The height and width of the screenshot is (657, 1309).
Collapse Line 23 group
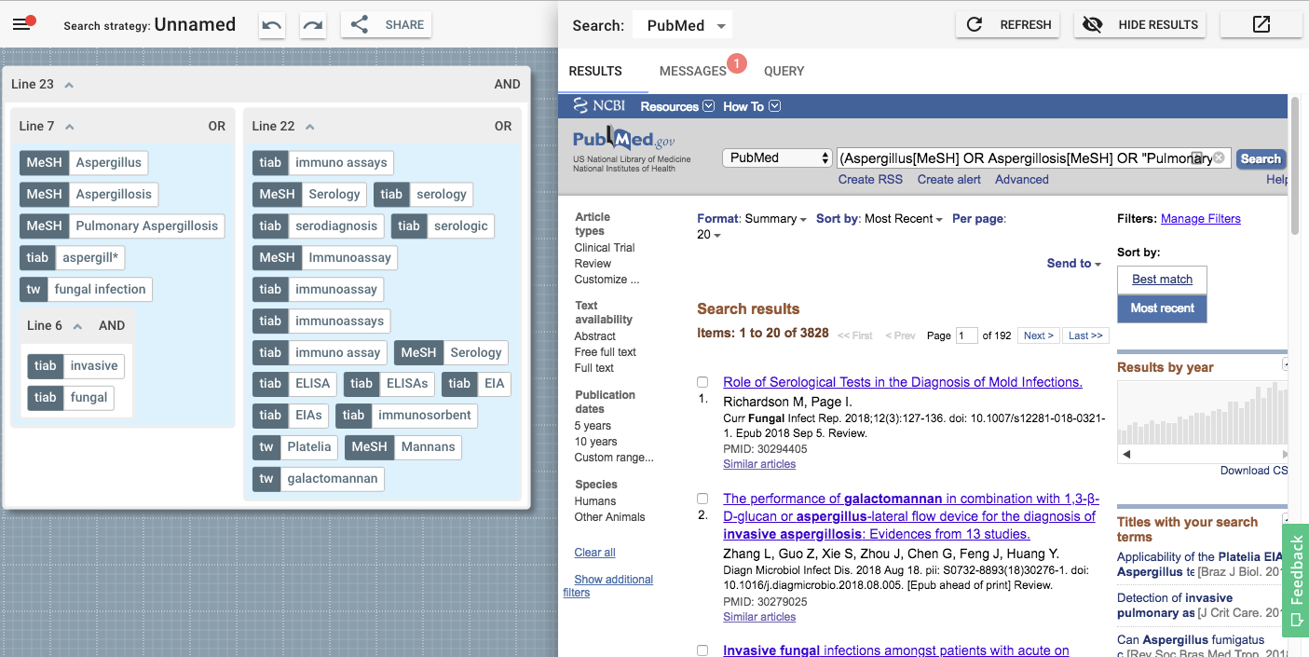point(69,85)
